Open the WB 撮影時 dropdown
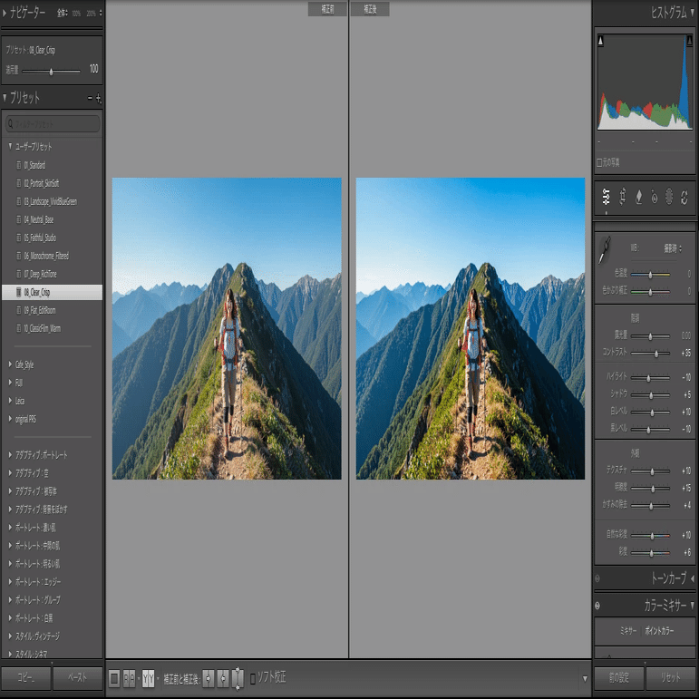This screenshot has height=699, width=699. 673,248
